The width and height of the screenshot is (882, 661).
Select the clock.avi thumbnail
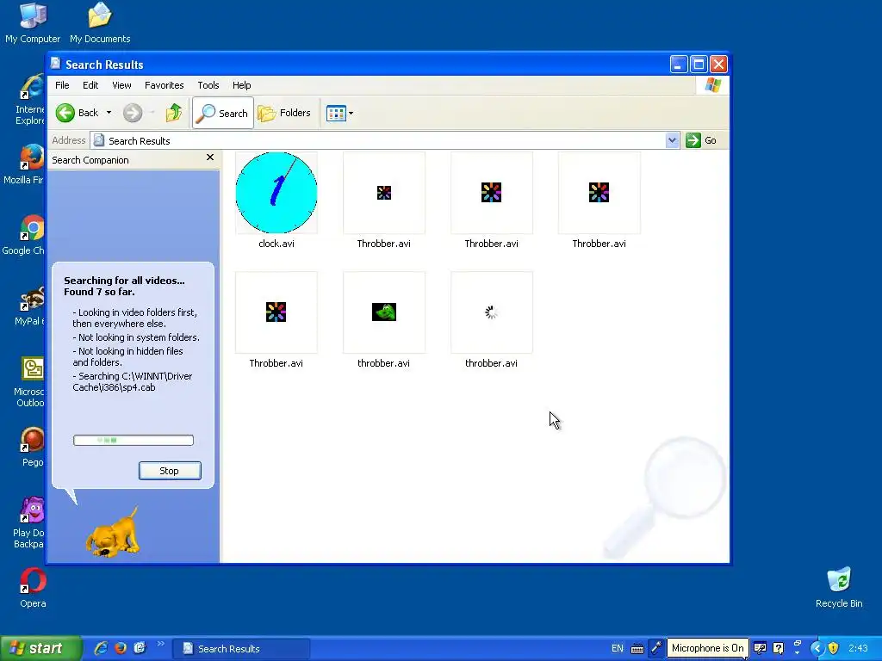(x=276, y=193)
